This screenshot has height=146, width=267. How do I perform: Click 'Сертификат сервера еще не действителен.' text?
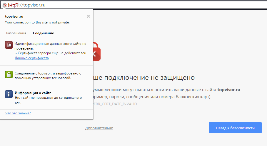click(x=52, y=53)
